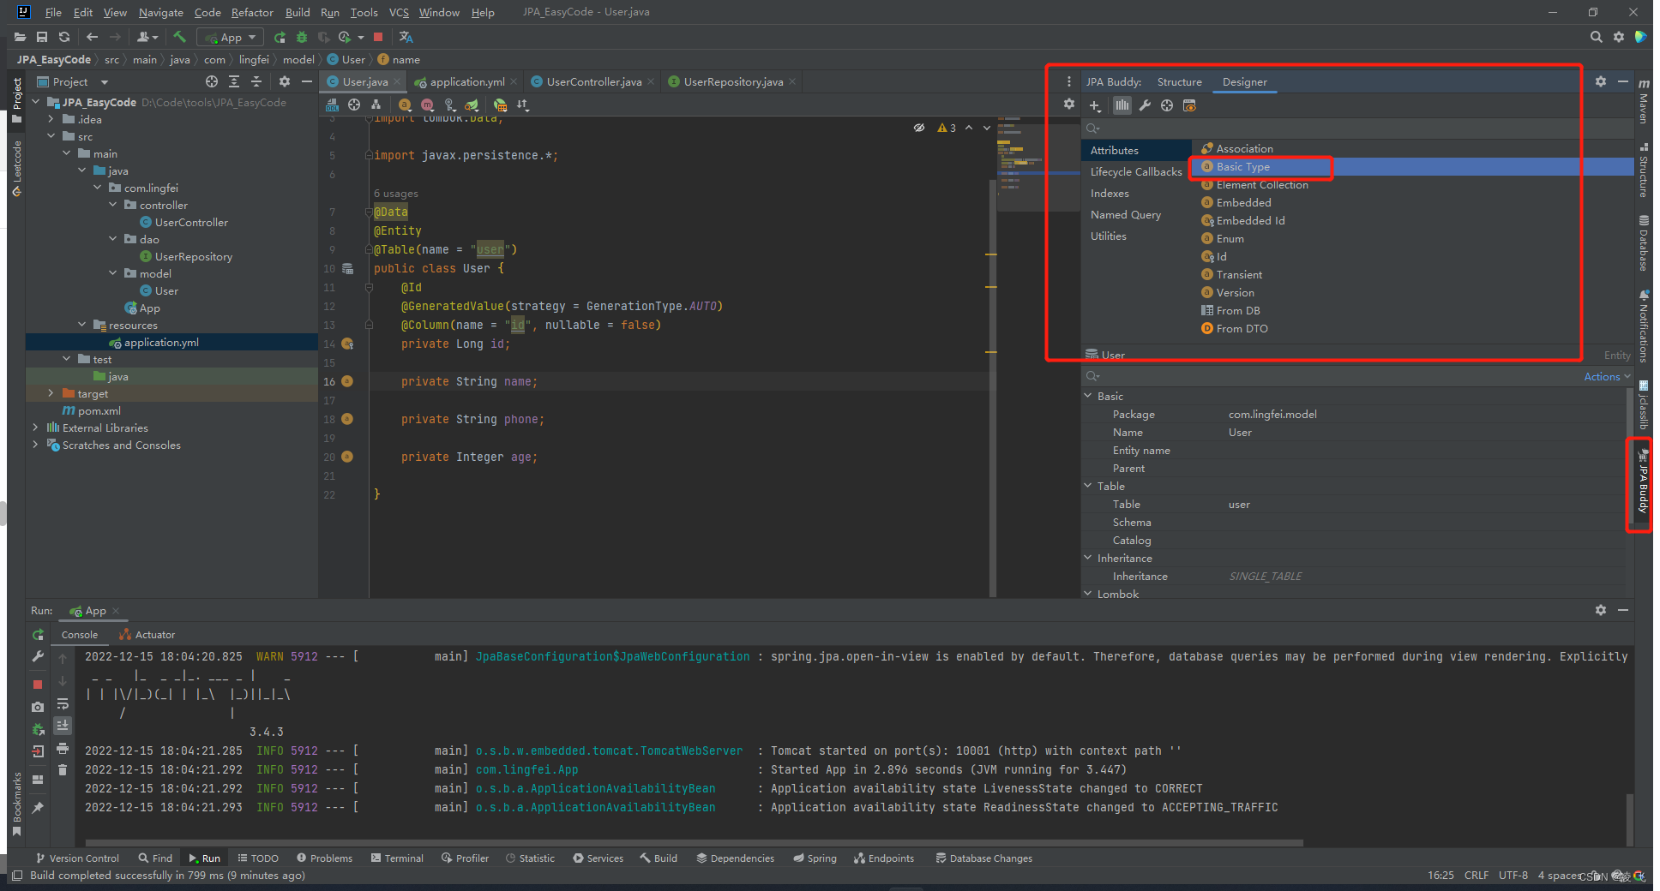The width and height of the screenshot is (1660, 891).
Task: Collapse the controller folder in project tree
Action: [x=113, y=205]
